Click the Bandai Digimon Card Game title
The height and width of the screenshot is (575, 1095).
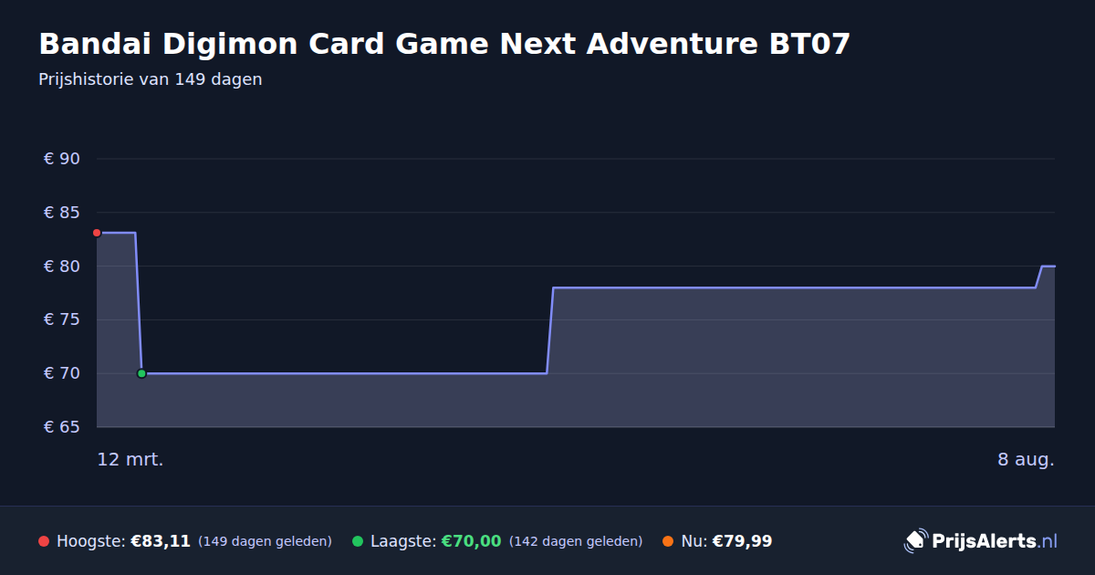click(444, 43)
